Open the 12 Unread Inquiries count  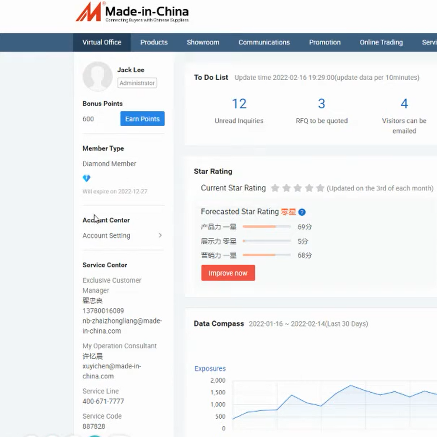coord(239,104)
